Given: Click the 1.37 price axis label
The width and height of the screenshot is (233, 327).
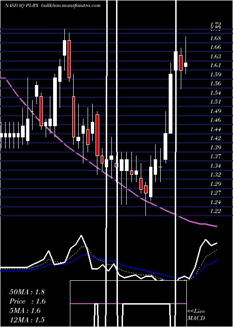Looking at the screenshot, I should point(215,156).
